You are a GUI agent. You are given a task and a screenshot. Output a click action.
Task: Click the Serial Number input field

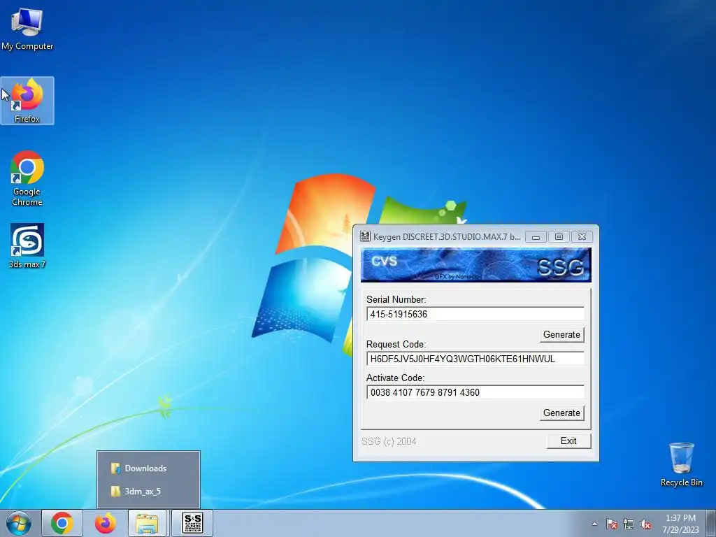point(475,314)
